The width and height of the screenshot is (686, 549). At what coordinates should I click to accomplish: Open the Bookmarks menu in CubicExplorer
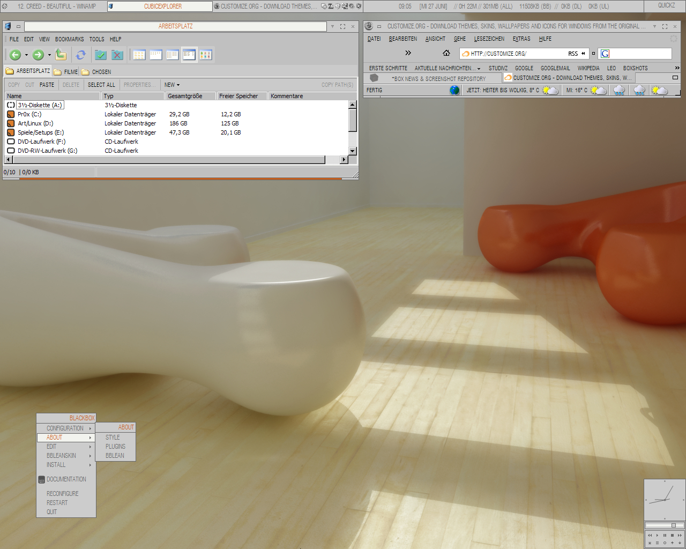[x=69, y=39]
